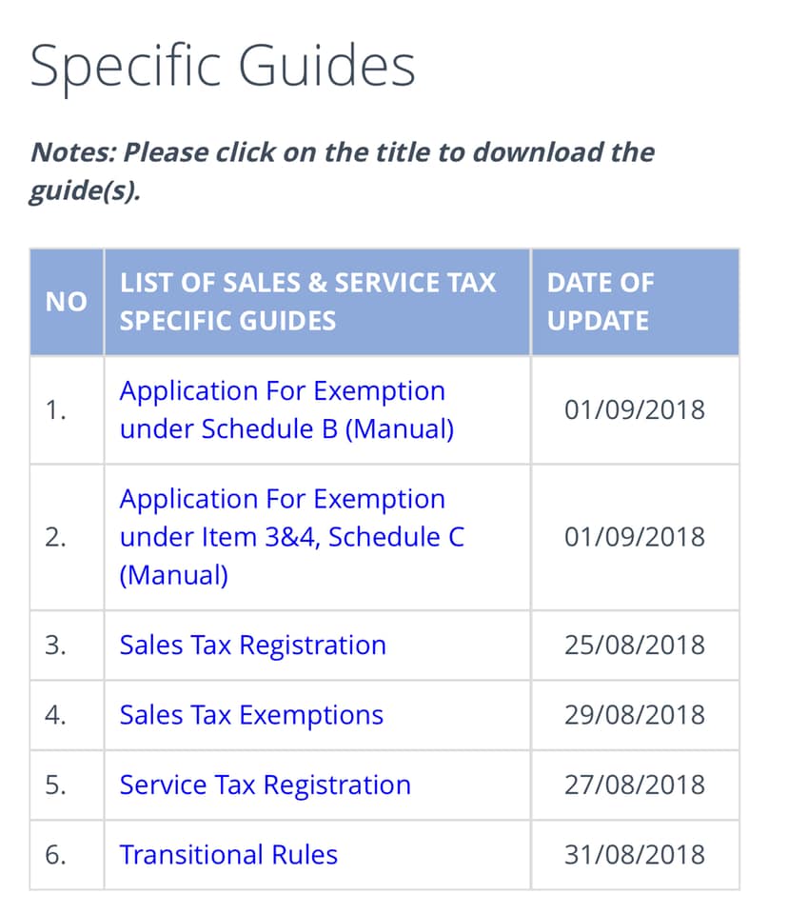Click the 27/08/2018 date cell
The width and height of the screenshot is (788, 914).
coord(635,785)
